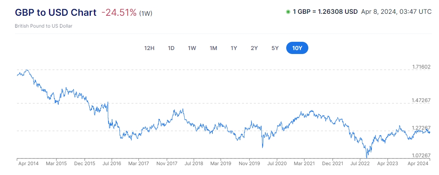Click the Apr 8, 2024 timestamp

[396, 12]
